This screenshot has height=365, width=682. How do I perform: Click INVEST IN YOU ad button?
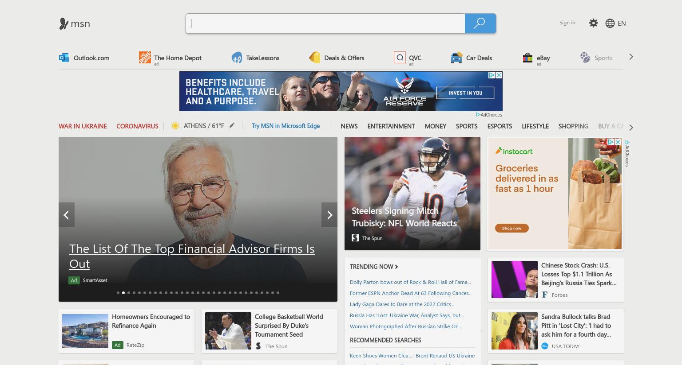click(465, 93)
